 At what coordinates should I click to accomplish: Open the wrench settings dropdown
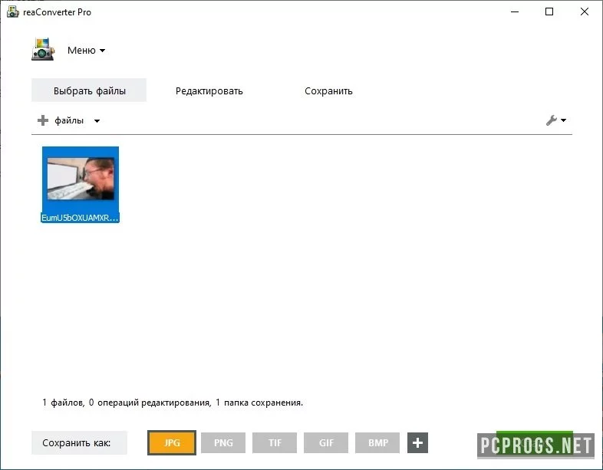(555, 120)
